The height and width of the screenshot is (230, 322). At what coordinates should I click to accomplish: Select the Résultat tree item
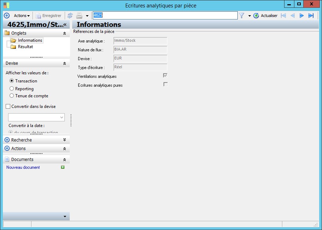click(25, 47)
